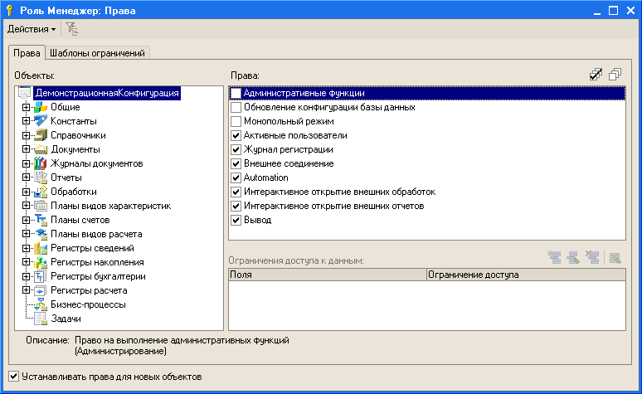Screen dimensions: 642x394
Task: Expand the Регистры сведений node
Action: (x=27, y=248)
